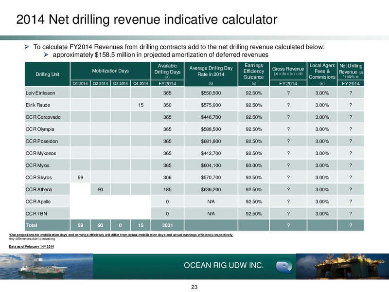
Task: Click the 'Mobilization Days' column header
Action: point(110,71)
